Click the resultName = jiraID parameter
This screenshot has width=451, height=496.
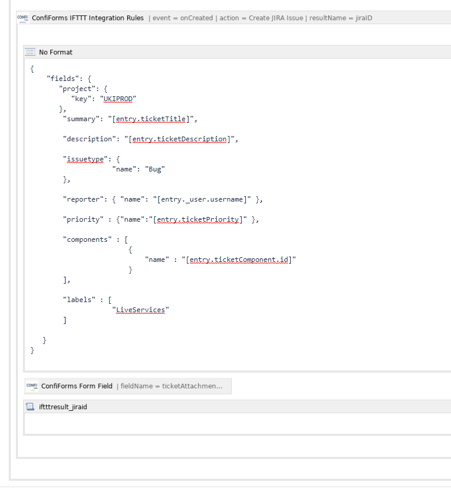(340, 18)
